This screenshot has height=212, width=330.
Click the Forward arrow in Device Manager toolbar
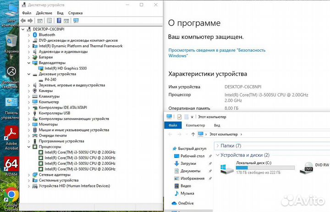(30, 21)
